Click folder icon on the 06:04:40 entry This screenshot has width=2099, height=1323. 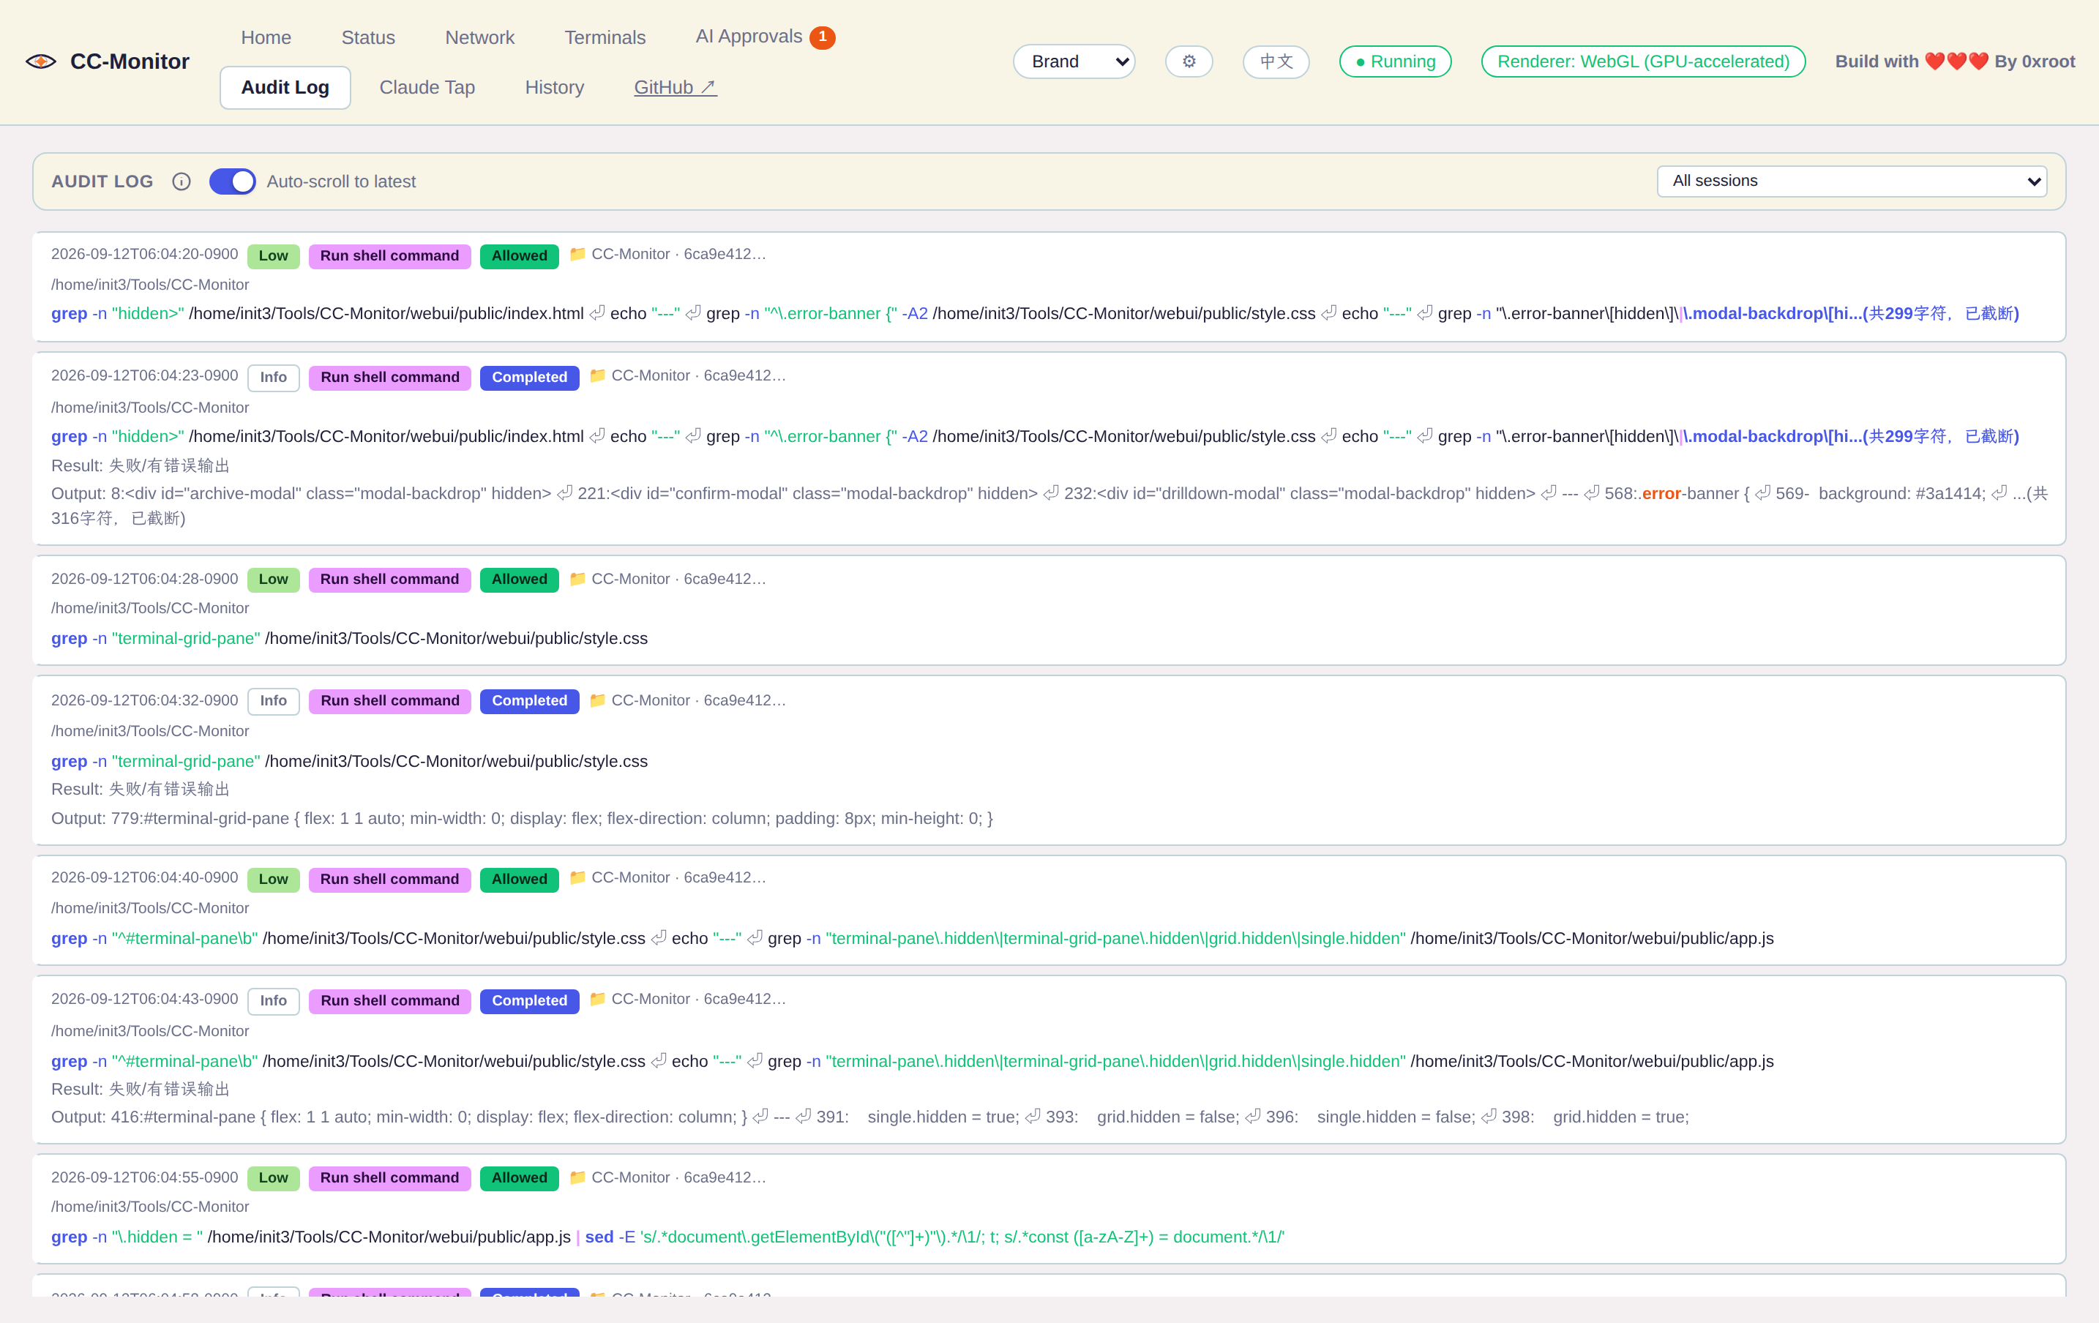[577, 877]
